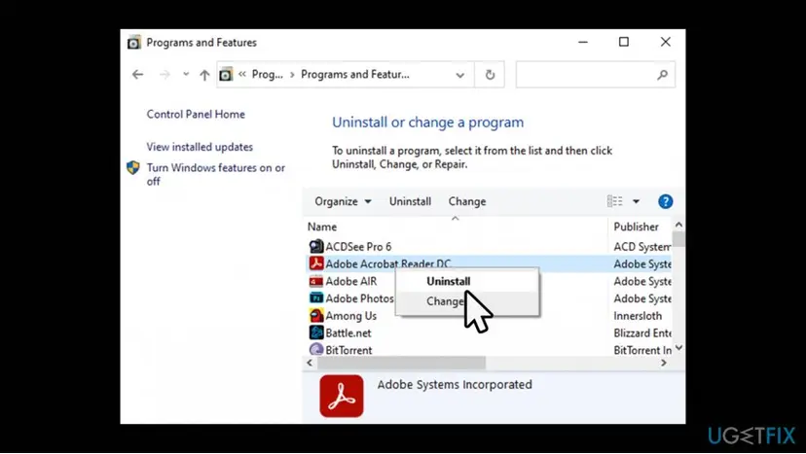Click the large Adobe icon in details pane
806x454 pixels.
click(342, 396)
